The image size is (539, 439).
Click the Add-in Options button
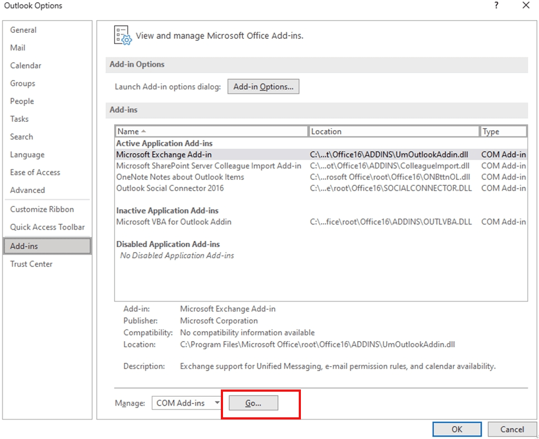point(263,87)
